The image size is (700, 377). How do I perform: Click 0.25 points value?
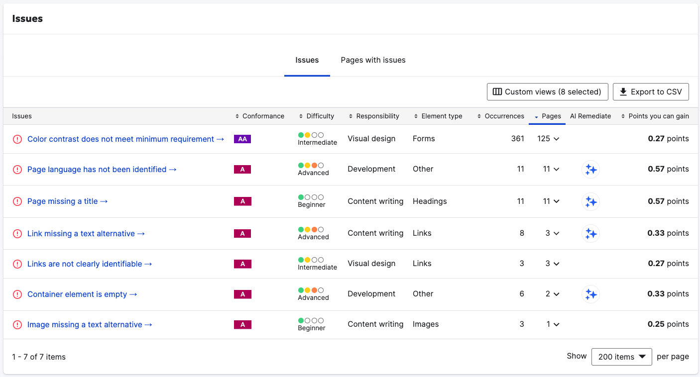[x=669, y=324]
